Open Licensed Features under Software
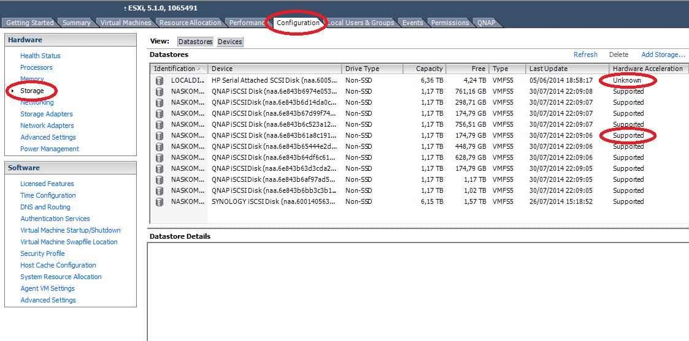Image resolution: width=689 pixels, height=341 pixels. click(47, 184)
